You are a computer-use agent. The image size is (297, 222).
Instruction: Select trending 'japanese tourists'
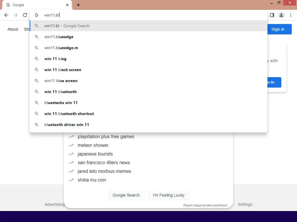tap(95, 154)
